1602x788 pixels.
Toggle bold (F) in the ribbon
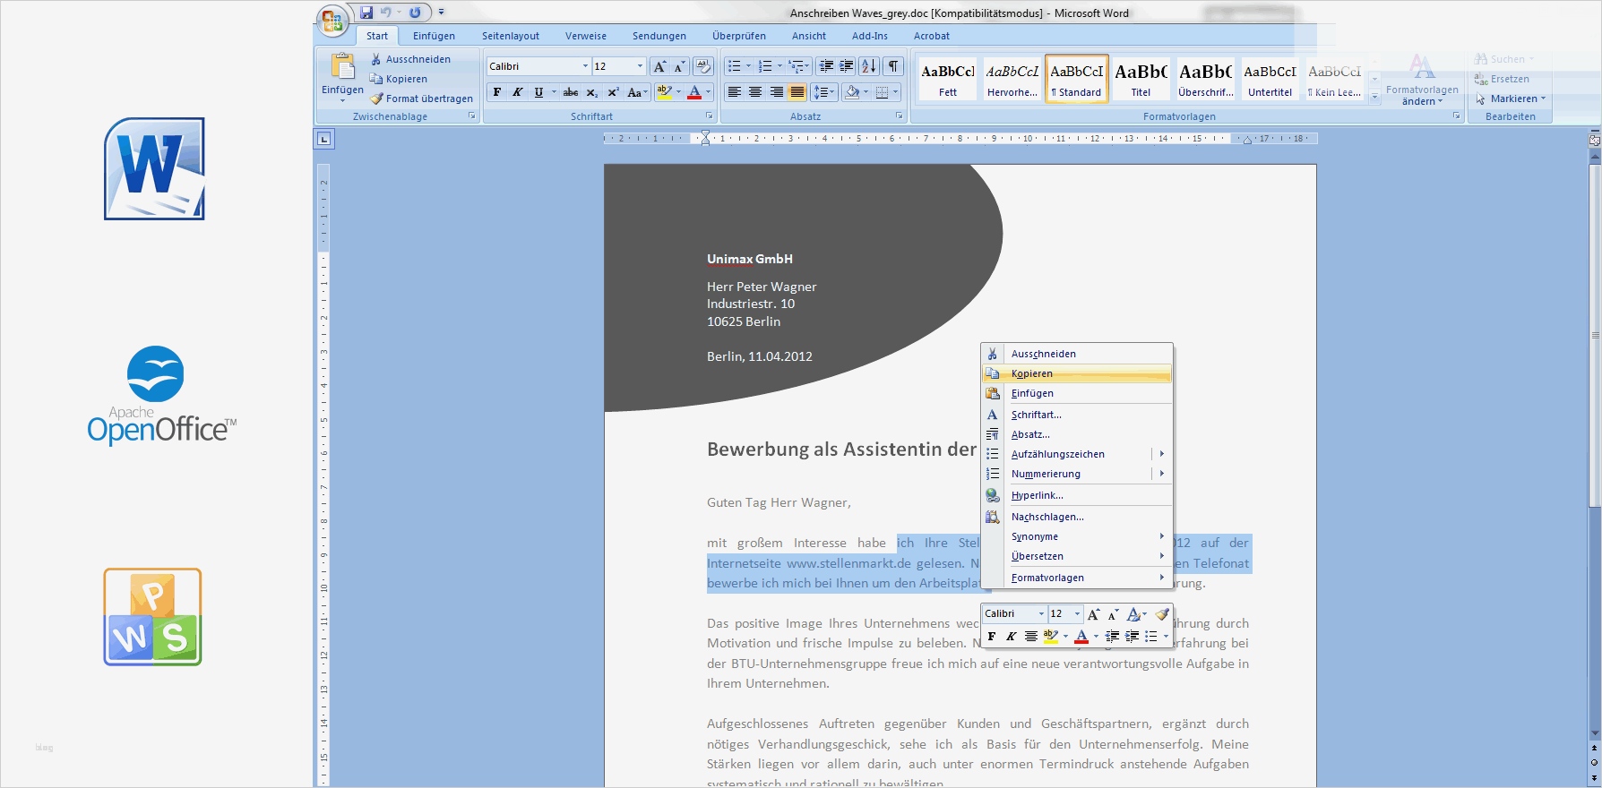tap(497, 92)
